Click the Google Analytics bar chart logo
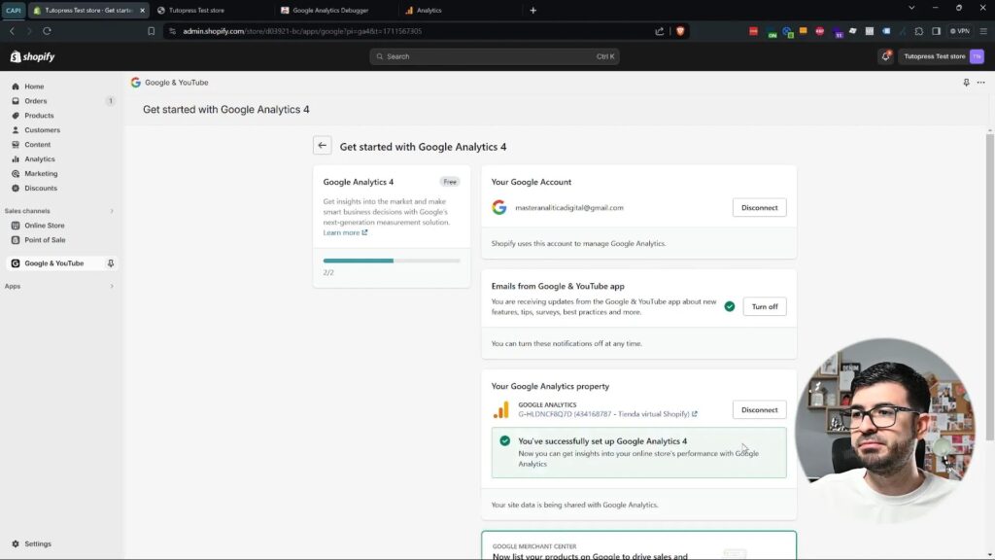This screenshot has width=995, height=560. coord(500,409)
